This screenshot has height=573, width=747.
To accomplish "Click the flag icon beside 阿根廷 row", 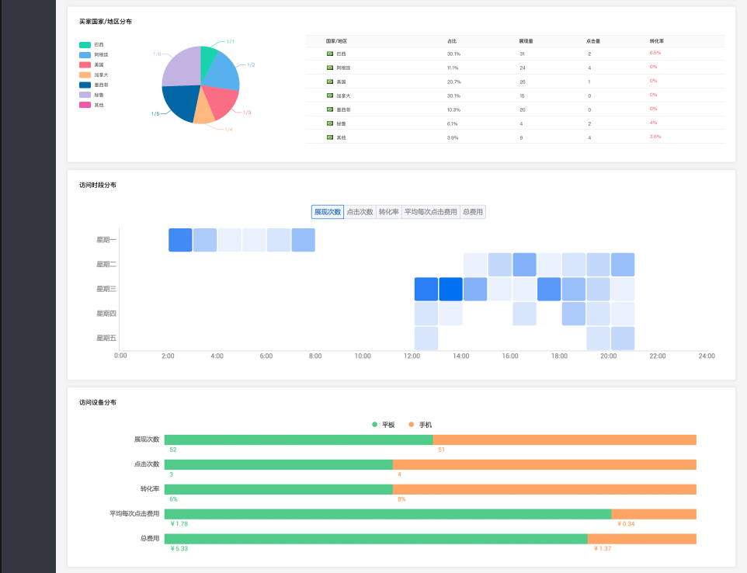I will (330, 68).
